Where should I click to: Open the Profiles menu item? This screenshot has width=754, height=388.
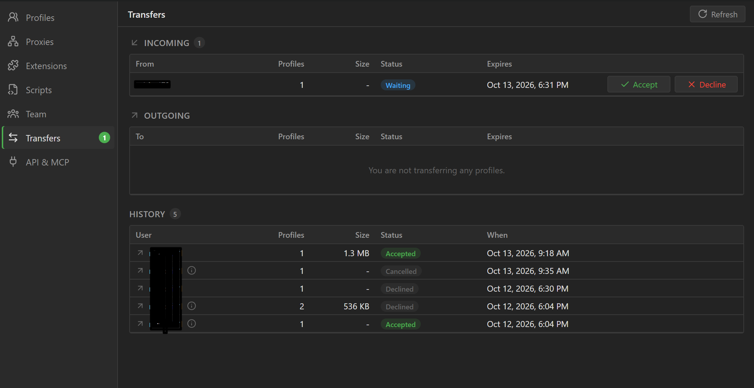(58, 17)
